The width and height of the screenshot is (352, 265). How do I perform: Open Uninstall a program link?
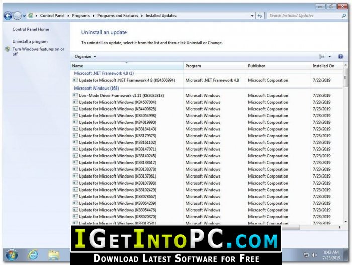point(30,42)
